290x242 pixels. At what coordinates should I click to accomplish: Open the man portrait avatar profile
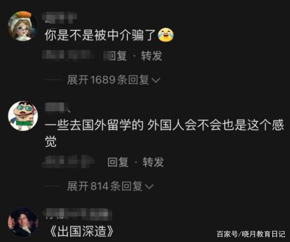23,222
